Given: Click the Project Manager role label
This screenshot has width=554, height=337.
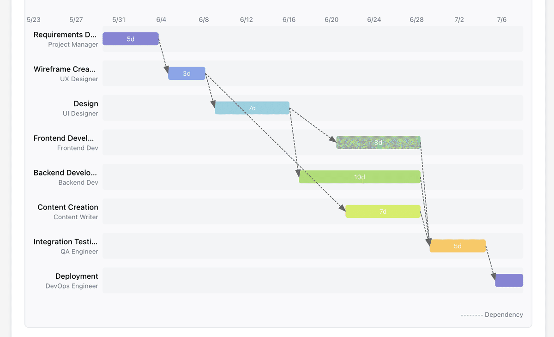Looking at the screenshot, I should 73,45.
